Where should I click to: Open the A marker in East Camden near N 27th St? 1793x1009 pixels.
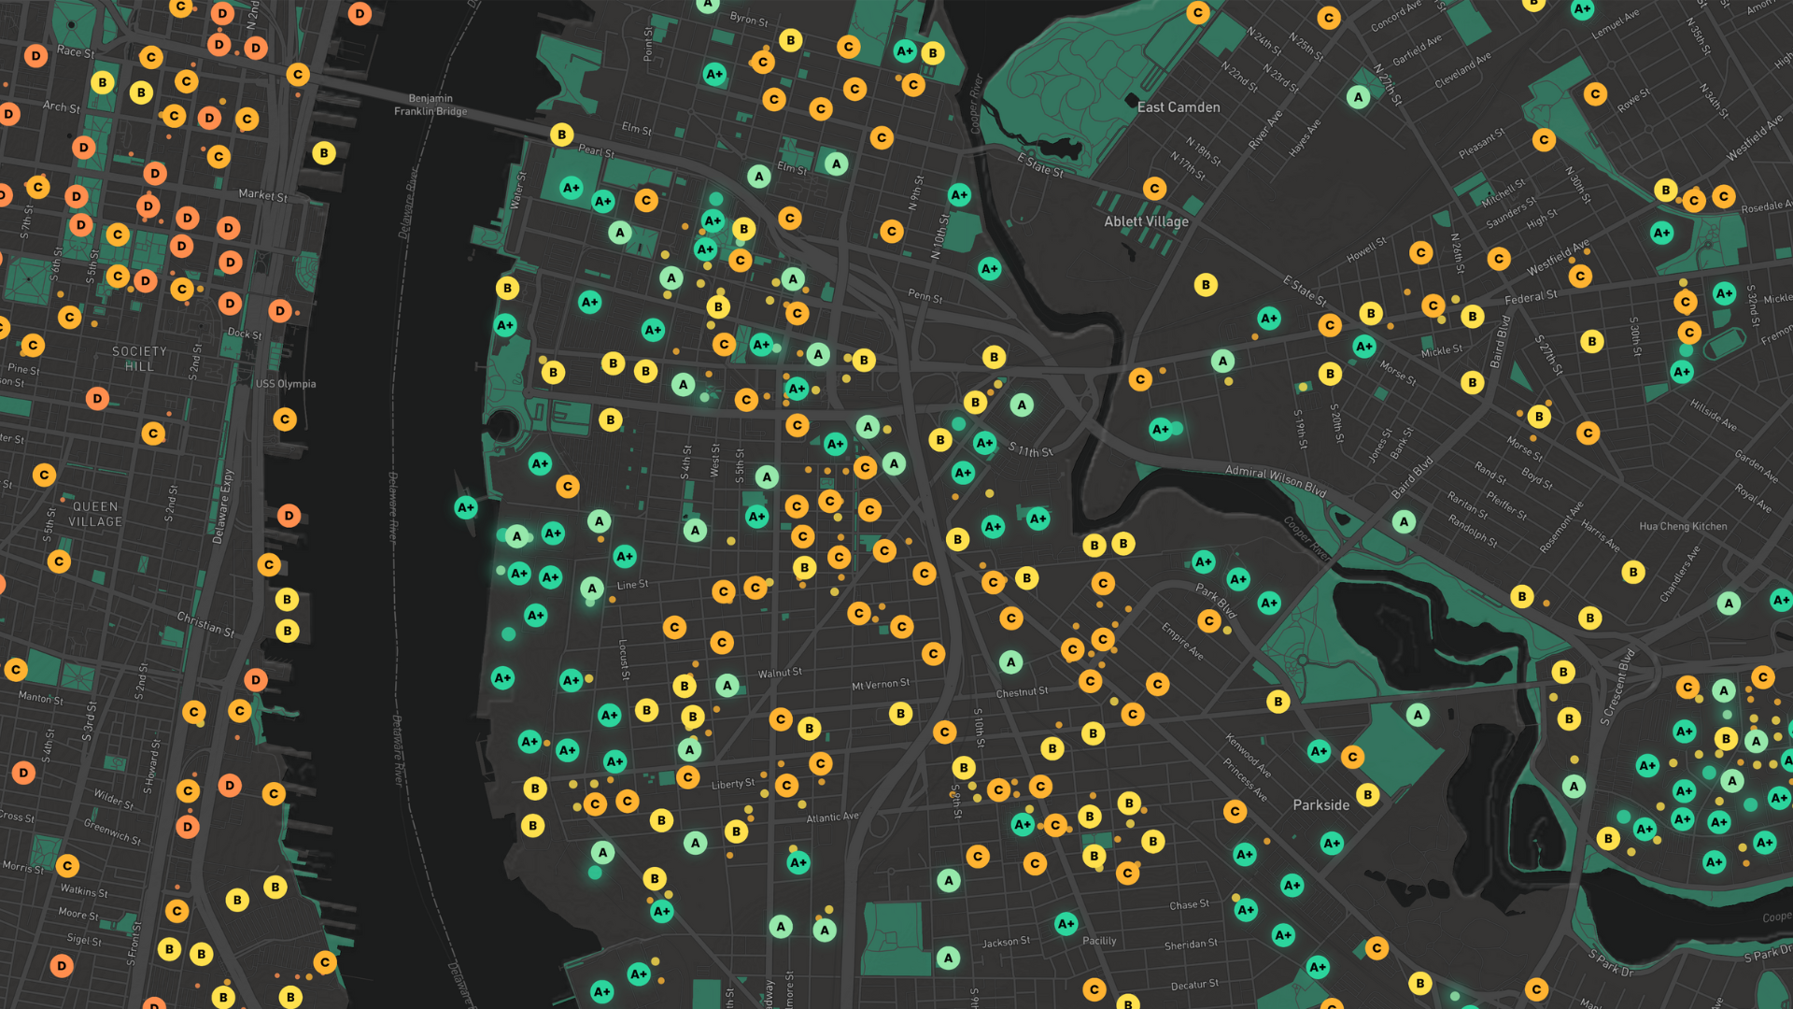(1359, 97)
